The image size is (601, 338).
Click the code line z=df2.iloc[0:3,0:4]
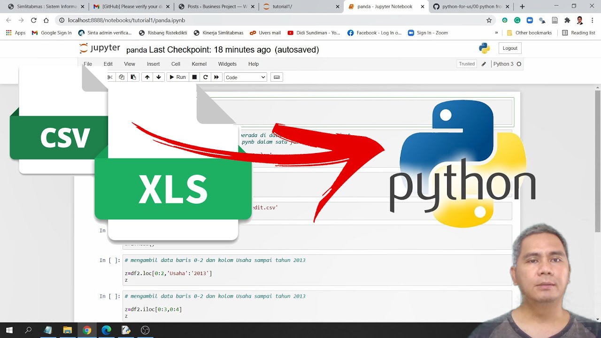tap(153, 309)
